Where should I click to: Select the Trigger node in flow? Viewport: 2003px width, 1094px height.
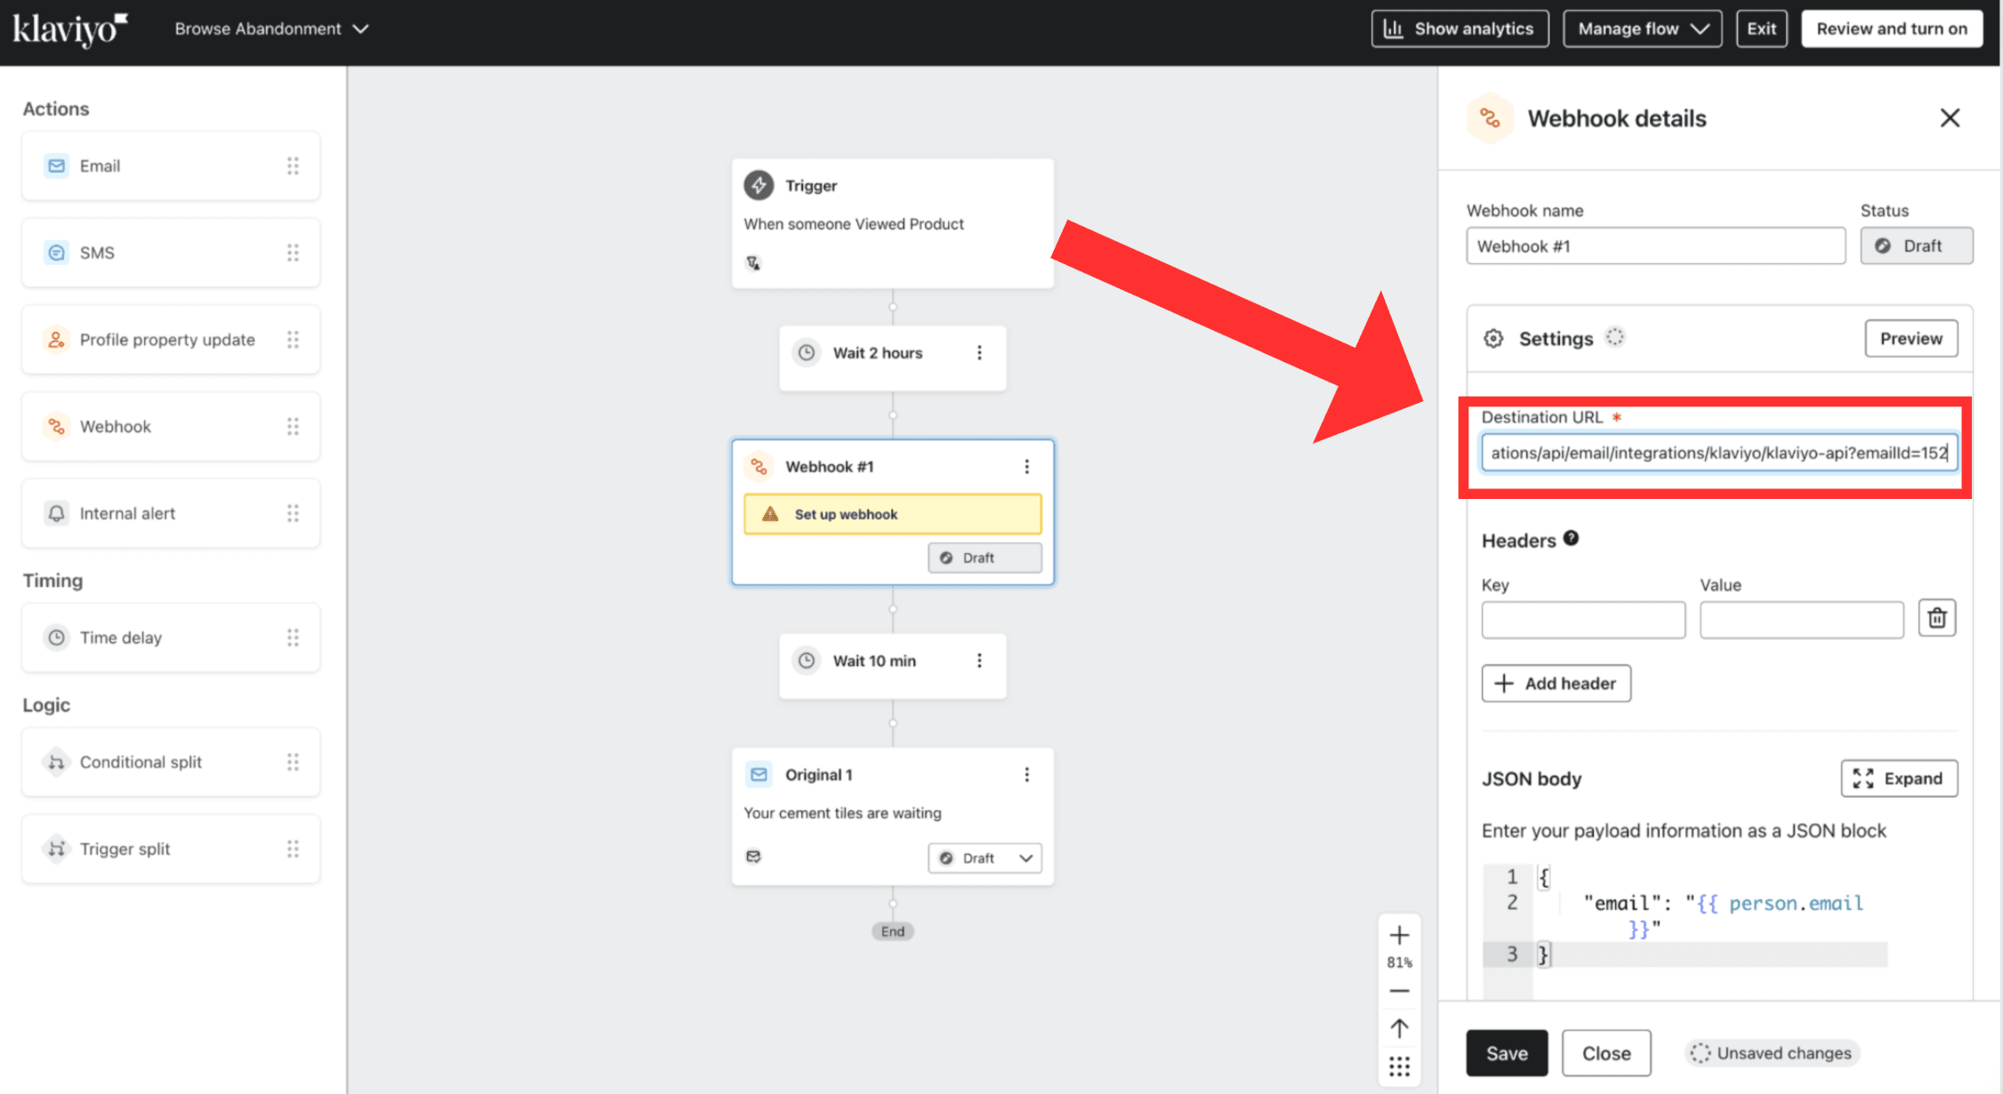[892, 223]
